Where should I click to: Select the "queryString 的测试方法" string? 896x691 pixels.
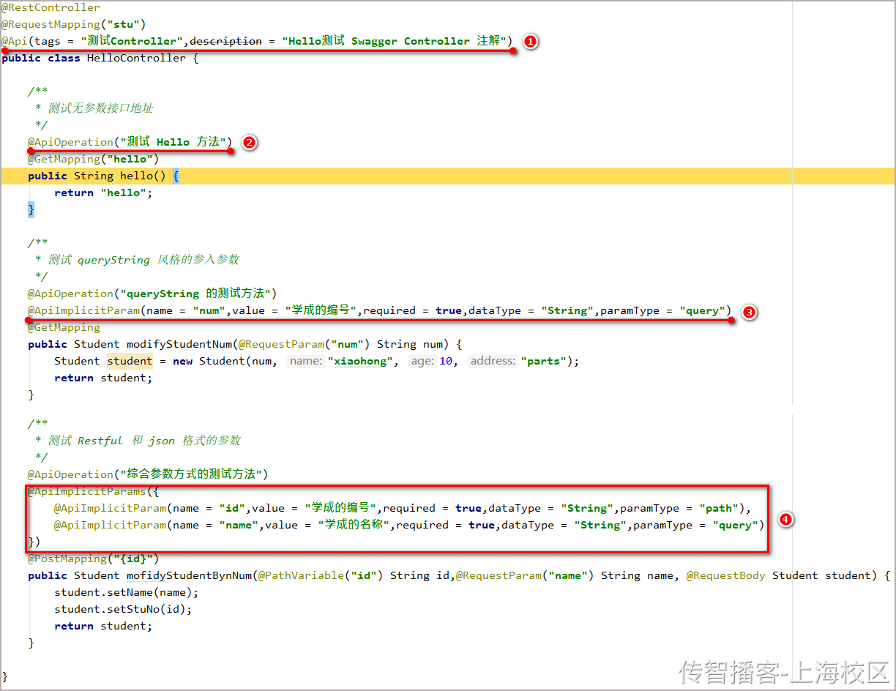click(196, 294)
